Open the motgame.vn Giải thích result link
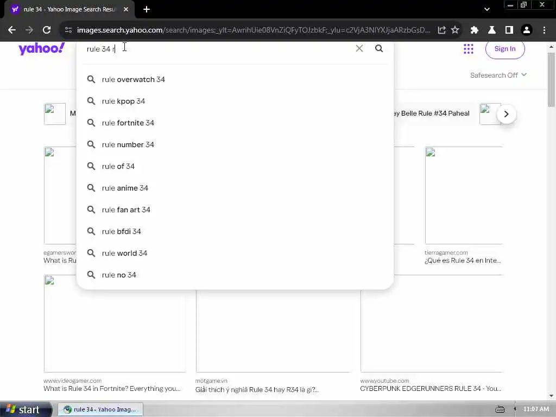This screenshot has height=417, width=556. [257, 390]
